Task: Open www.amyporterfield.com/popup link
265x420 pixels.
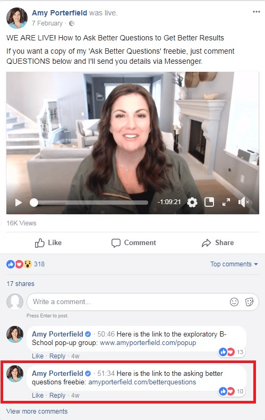Action: [x=148, y=342]
